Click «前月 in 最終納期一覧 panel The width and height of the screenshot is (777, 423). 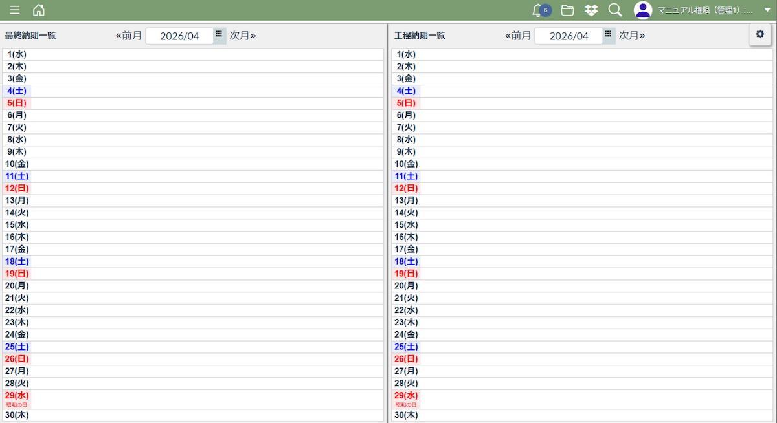tap(128, 35)
